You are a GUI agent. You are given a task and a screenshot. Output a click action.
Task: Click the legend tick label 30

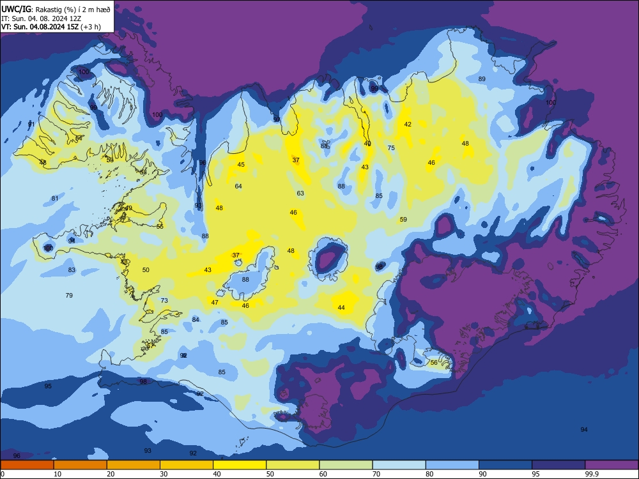(x=164, y=474)
